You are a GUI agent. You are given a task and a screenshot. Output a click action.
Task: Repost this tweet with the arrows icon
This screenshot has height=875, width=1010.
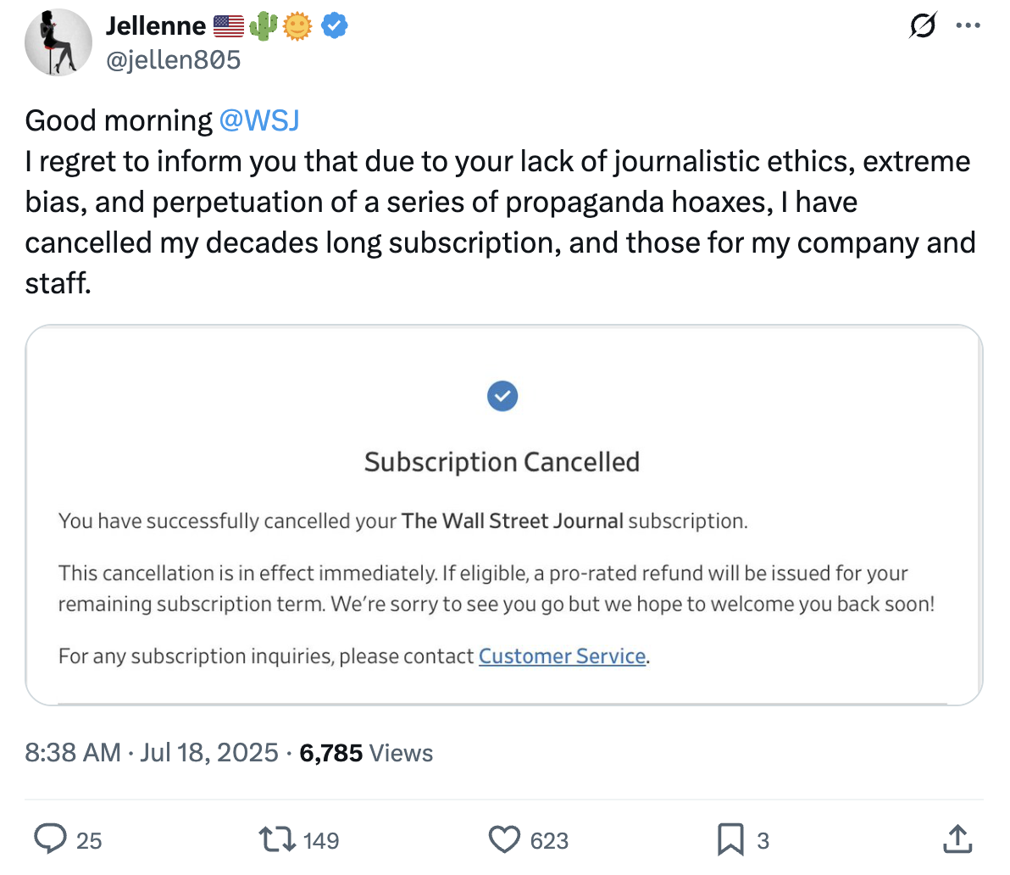277,839
